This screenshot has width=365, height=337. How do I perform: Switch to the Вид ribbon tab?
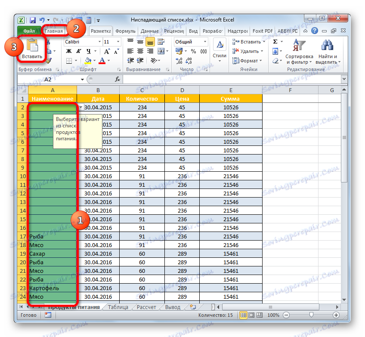[193, 31]
